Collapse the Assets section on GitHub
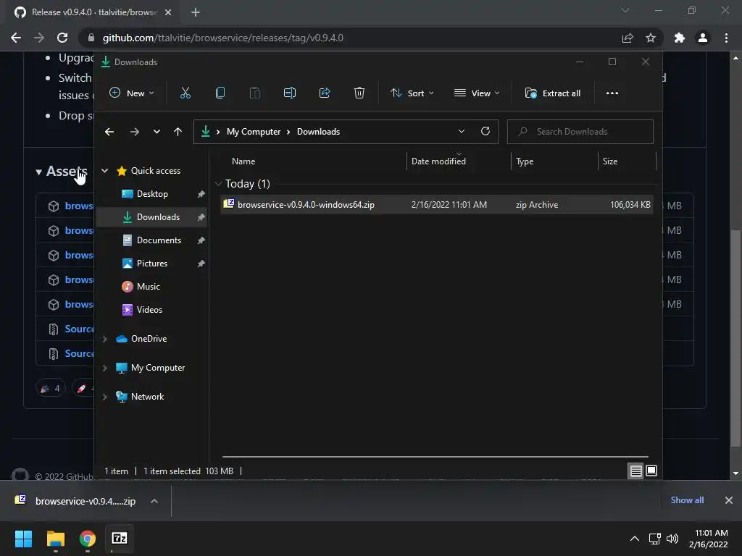The image size is (742, 556). [62, 171]
